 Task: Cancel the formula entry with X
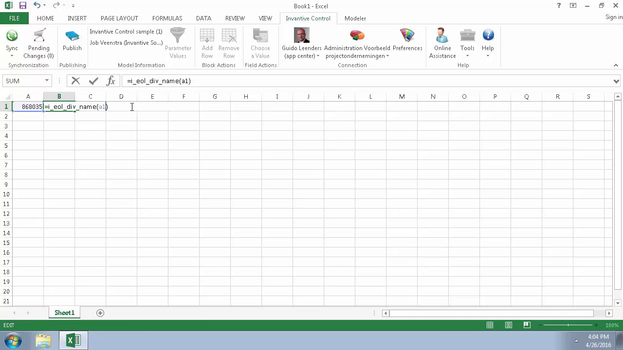pyautogui.click(x=75, y=81)
